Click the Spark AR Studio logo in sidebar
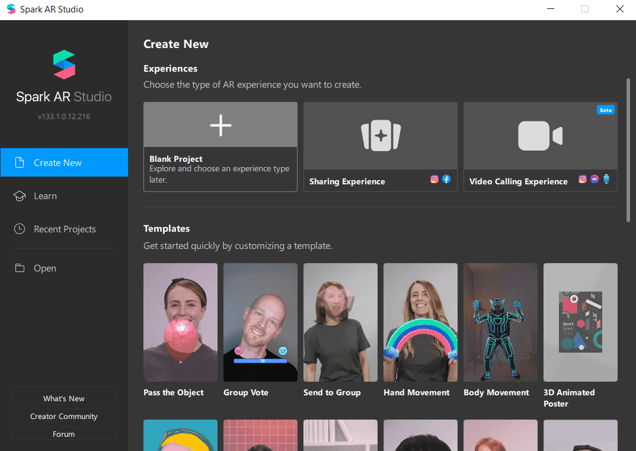The image size is (636, 451). [64, 65]
